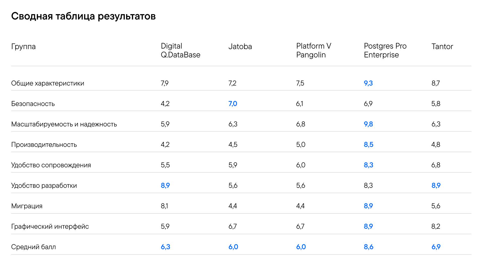Screen dimensions: 484x272
Task: Click the Postgres Pro Enterprise column header
Action: click(385, 50)
